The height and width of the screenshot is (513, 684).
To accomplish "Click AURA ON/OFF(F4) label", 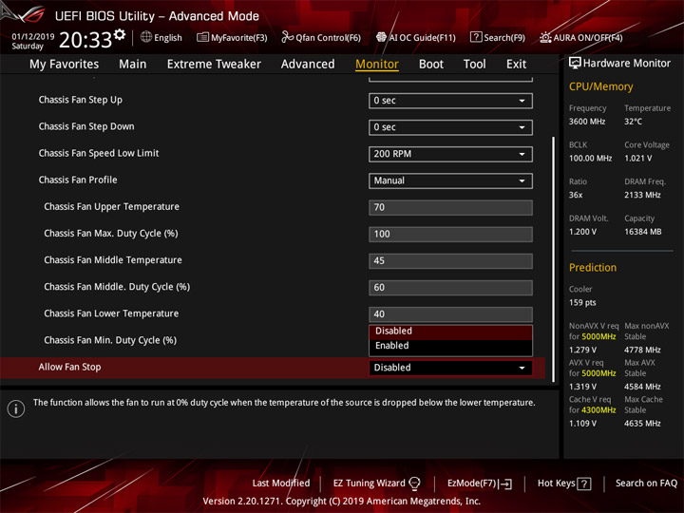I will point(588,38).
